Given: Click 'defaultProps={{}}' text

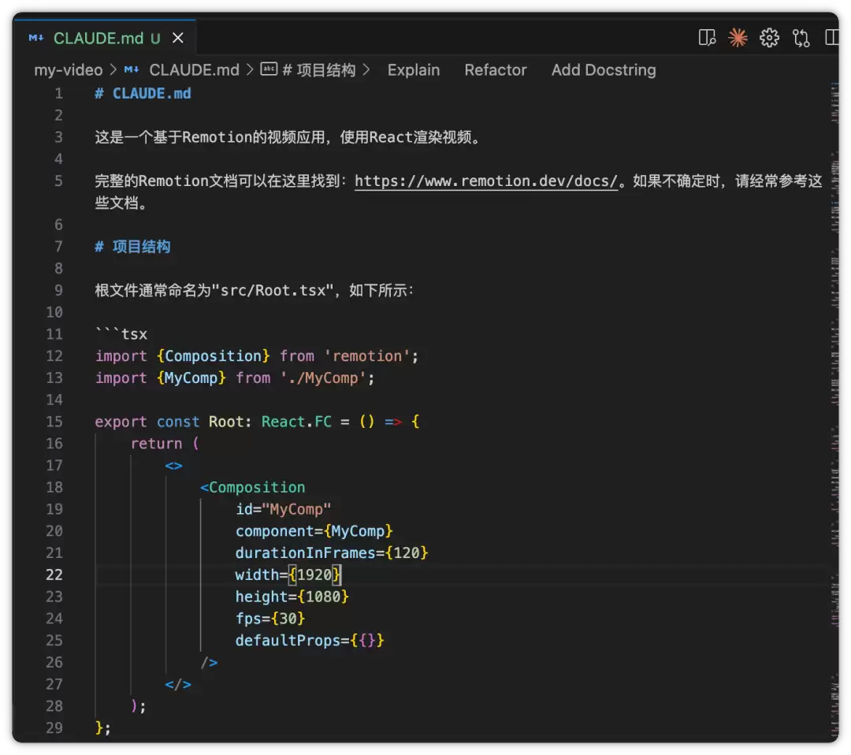Looking at the screenshot, I should pyautogui.click(x=310, y=640).
